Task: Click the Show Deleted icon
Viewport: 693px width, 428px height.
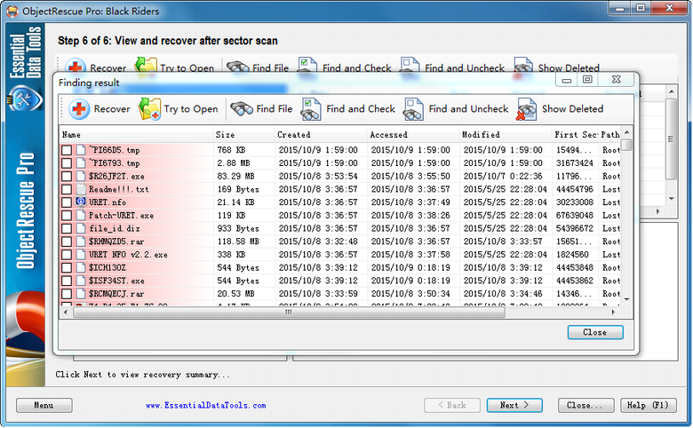Action: coord(527,109)
